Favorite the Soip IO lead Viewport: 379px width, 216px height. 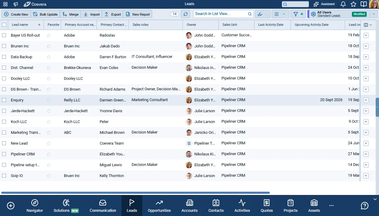[49, 176]
